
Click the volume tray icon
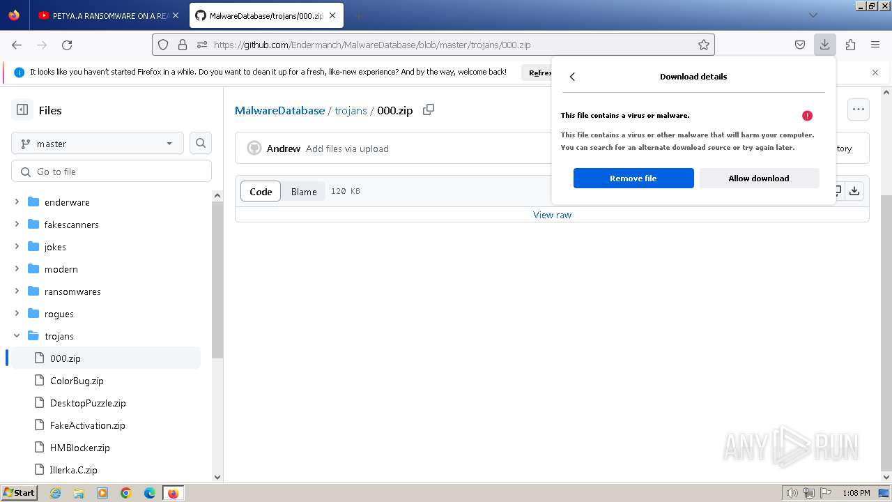792,493
